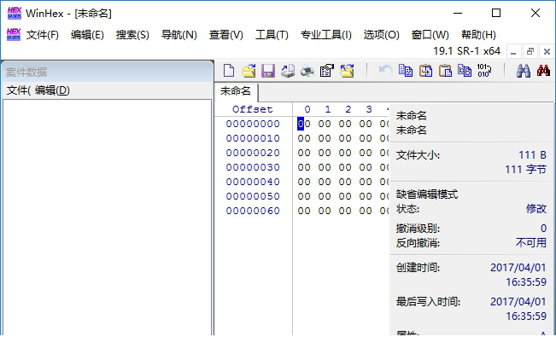The width and height of the screenshot is (556, 348).
Task: Click the WinHex icon in the title bar
Action: 15,14
